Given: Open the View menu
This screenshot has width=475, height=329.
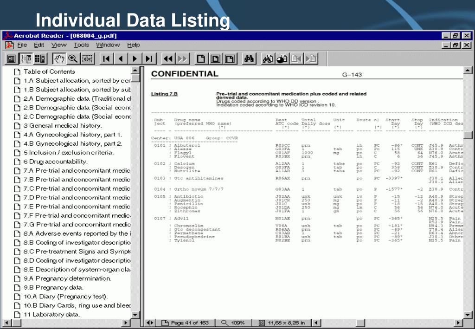Looking at the screenshot, I should 59,45.
